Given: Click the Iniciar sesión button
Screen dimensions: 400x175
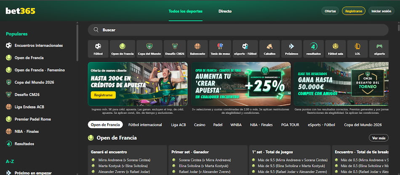Looking at the screenshot, I should tap(381, 11).
